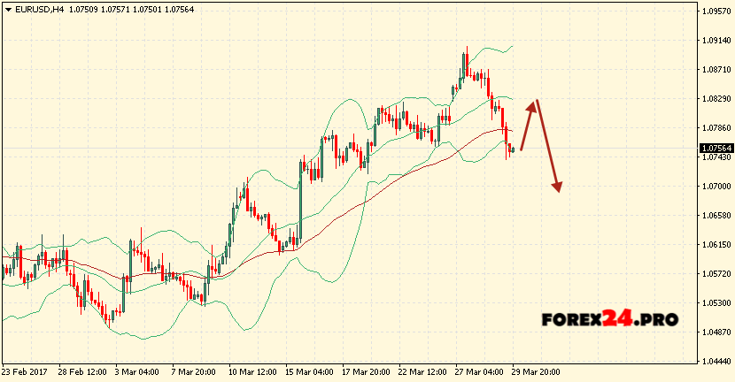Click the 1.04870 price axis label

tap(716, 332)
